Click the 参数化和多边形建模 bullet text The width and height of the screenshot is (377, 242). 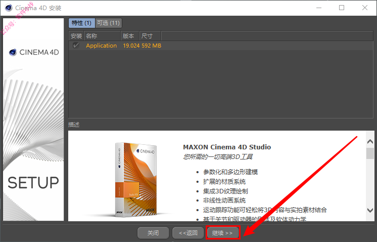[x=230, y=172]
